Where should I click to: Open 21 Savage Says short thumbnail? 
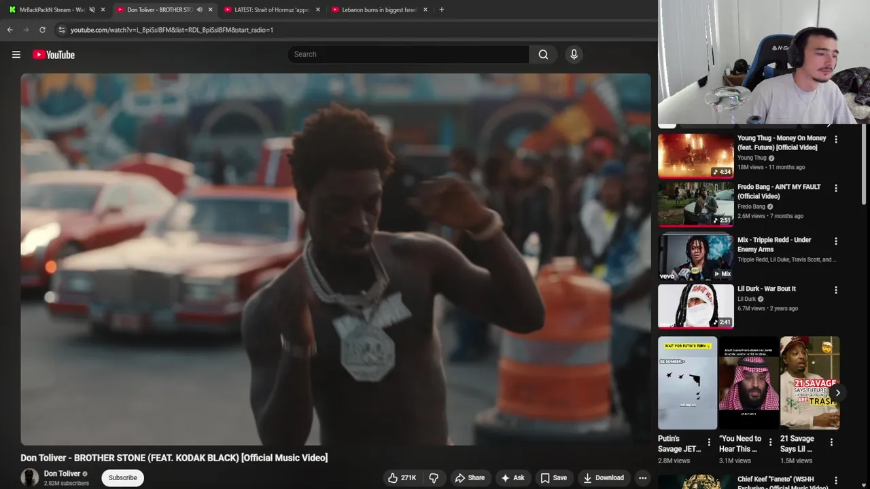(810, 383)
